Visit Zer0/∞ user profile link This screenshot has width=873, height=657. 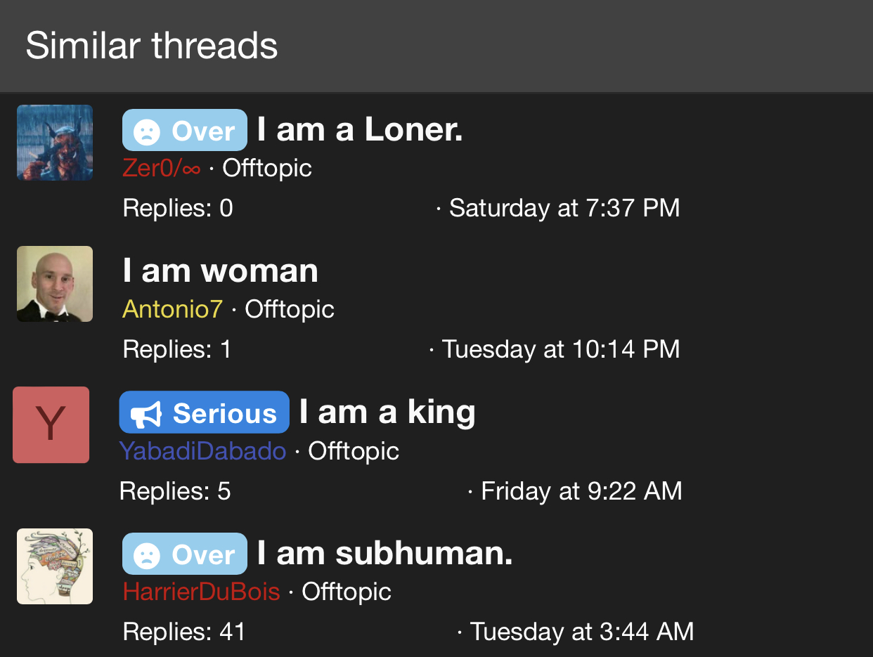click(x=162, y=169)
